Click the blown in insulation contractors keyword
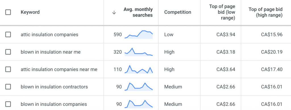 click(x=54, y=87)
